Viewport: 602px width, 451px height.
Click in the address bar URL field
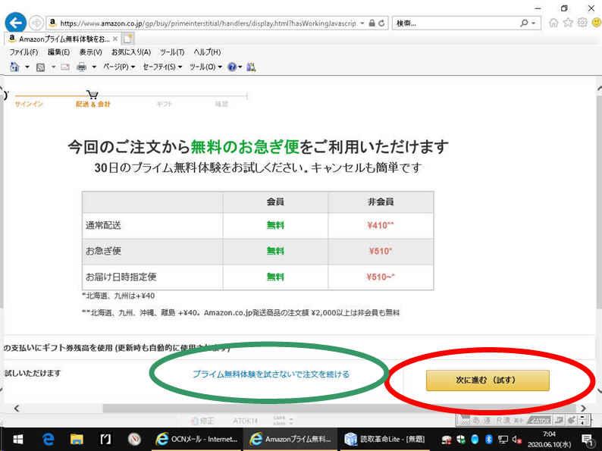208,23
